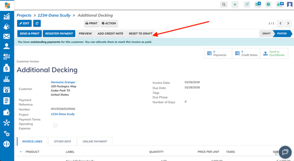Image resolution: width=294 pixels, height=161 pixels.
Task: Click the Send to QuickBooks button
Action: tap(274, 54)
